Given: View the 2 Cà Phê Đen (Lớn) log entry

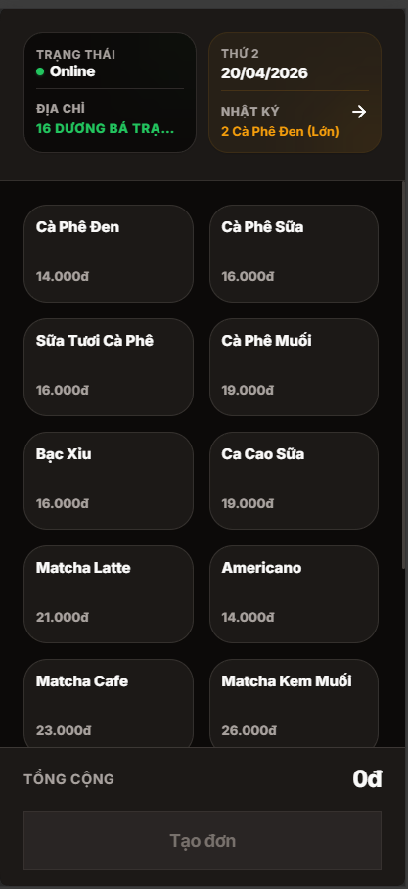Looking at the screenshot, I should [x=280, y=131].
